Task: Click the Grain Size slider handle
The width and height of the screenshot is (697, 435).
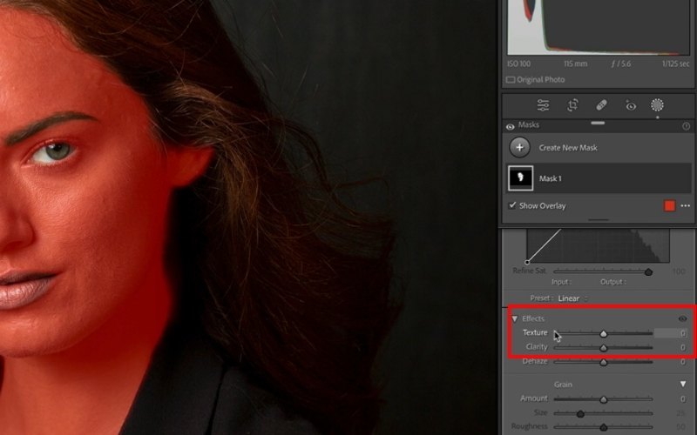Action: coord(580,414)
